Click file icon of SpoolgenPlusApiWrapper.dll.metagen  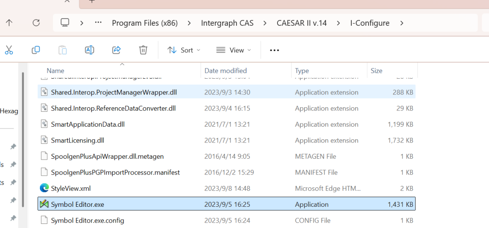[x=44, y=157]
